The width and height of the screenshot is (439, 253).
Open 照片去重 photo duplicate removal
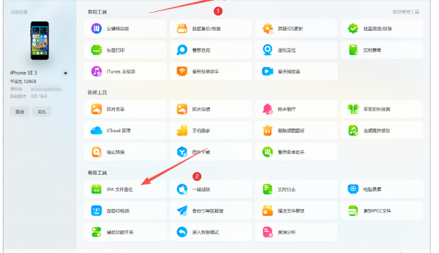pos(125,109)
